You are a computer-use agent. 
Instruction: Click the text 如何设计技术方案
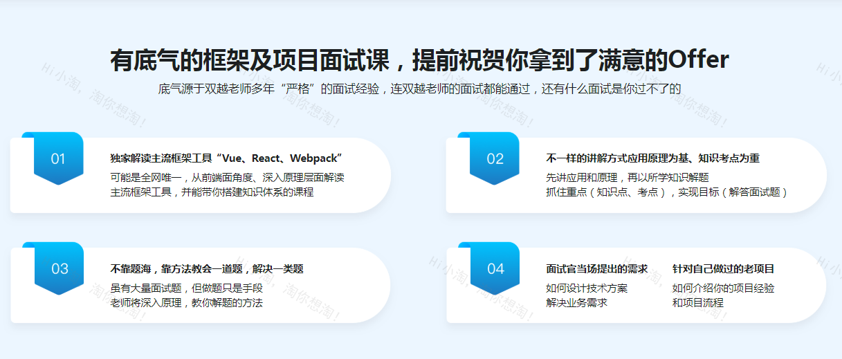pyautogui.click(x=587, y=288)
